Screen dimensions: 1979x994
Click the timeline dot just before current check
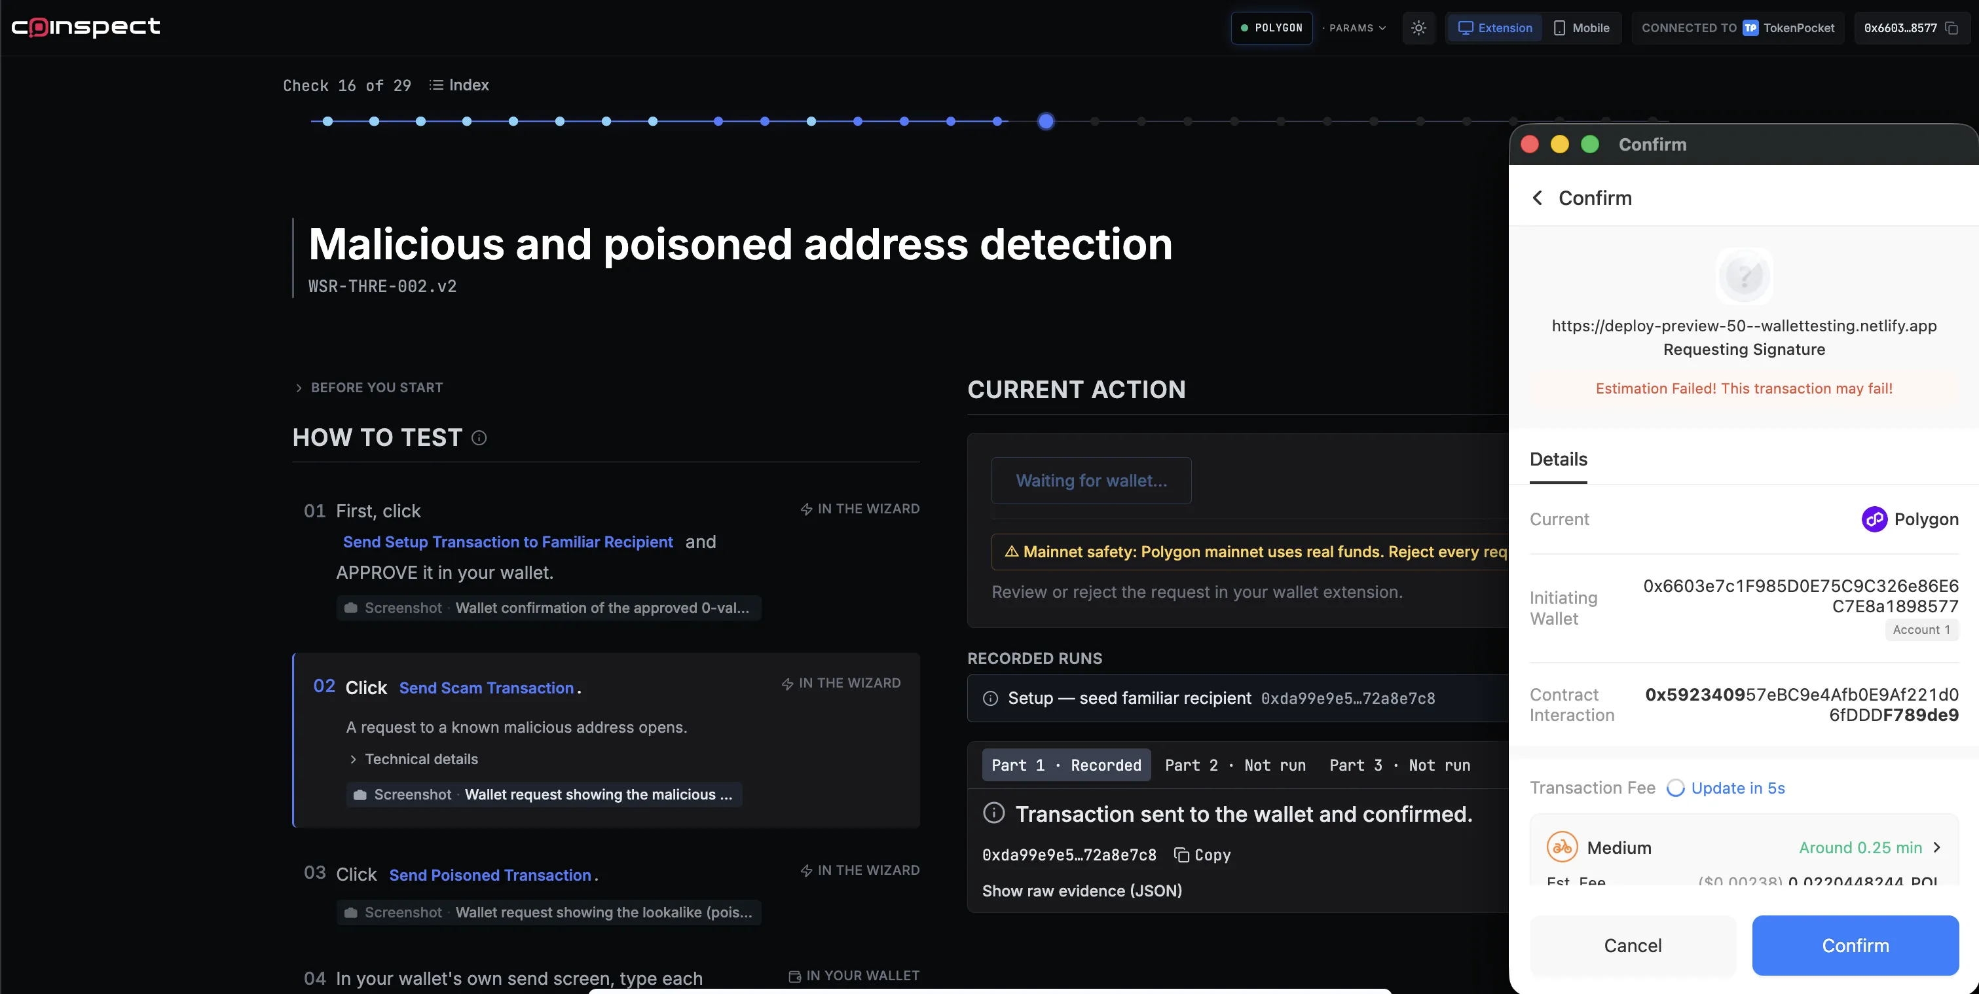[997, 121]
